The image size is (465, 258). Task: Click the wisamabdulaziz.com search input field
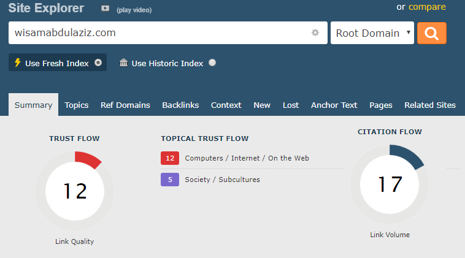(168, 33)
